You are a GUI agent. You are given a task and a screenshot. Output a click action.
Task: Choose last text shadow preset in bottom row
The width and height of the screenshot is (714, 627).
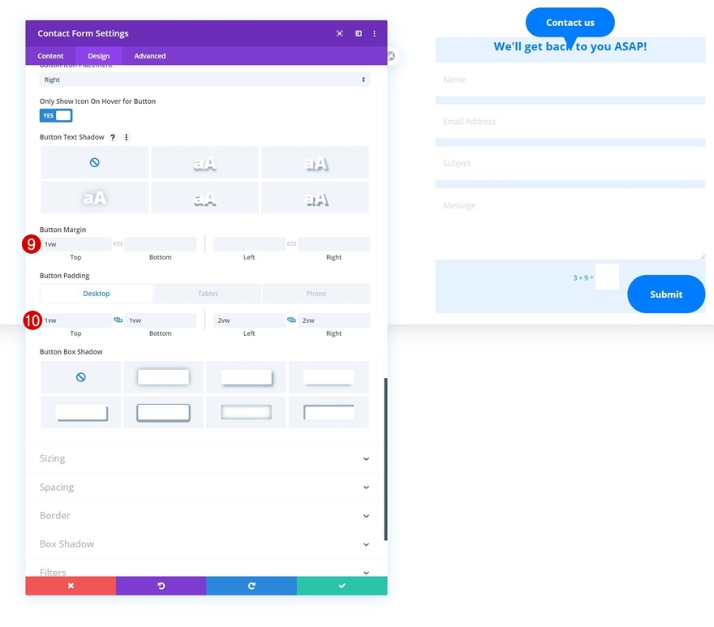click(x=315, y=198)
